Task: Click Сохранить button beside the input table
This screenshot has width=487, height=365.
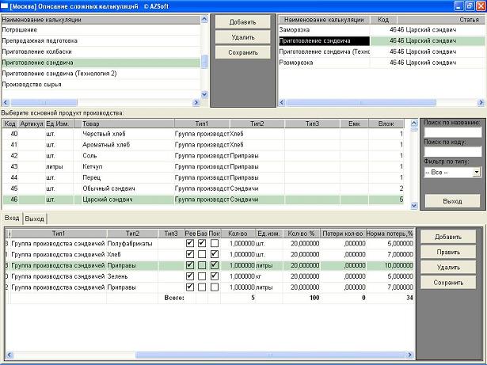Action: coord(448,283)
